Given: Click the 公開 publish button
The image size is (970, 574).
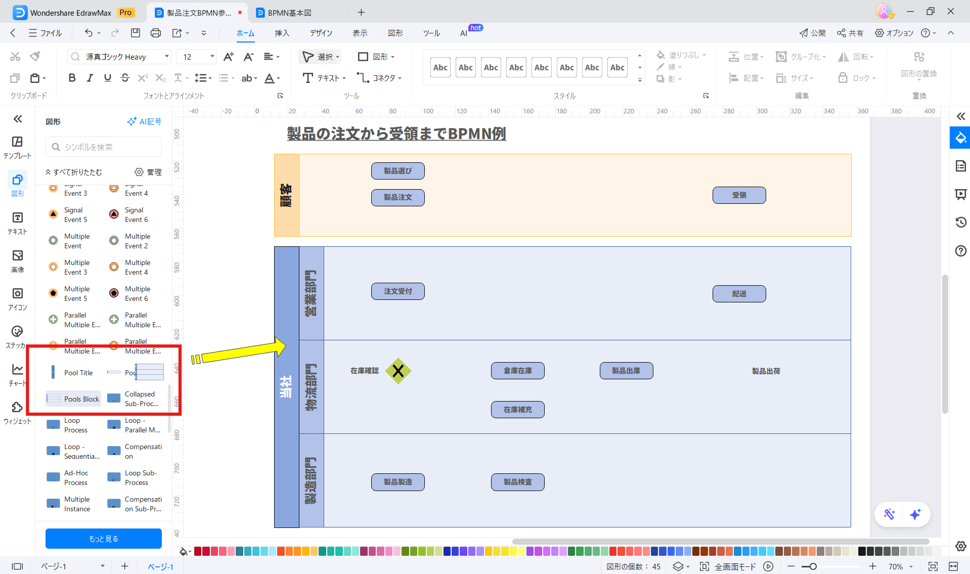Looking at the screenshot, I should point(812,33).
